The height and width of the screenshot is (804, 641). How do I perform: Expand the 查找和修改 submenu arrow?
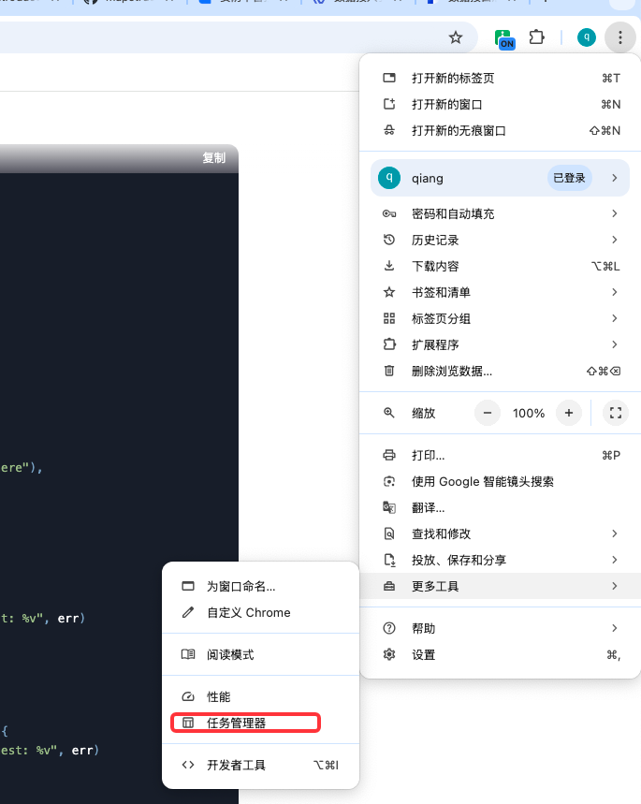coord(615,534)
